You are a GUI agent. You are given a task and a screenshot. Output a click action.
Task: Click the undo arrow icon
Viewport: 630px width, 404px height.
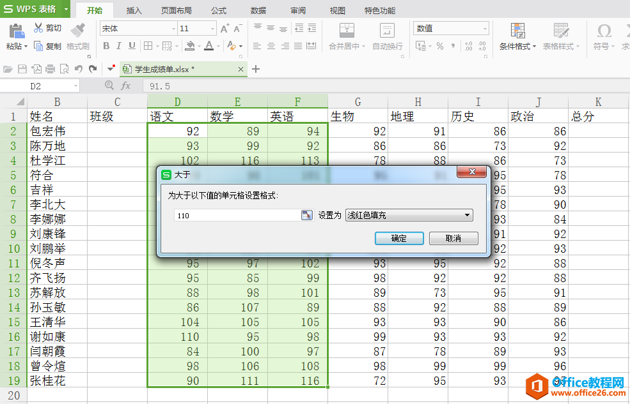(x=79, y=70)
